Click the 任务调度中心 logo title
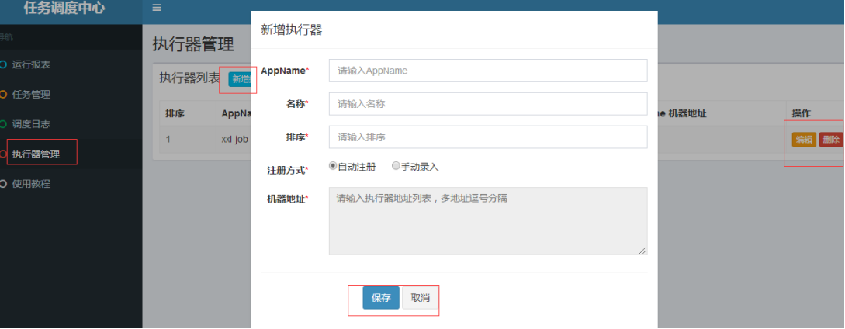The image size is (845, 329). click(64, 9)
